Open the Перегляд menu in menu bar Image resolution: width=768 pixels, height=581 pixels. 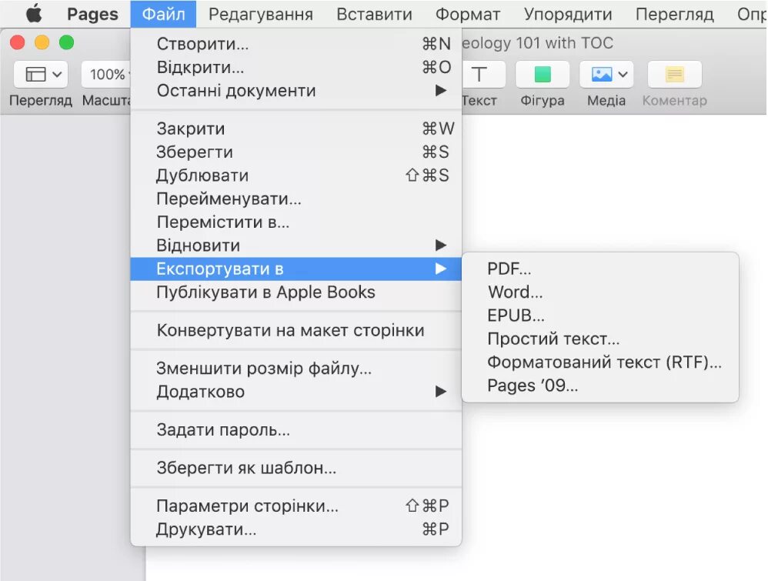pyautogui.click(x=674, y=14)
